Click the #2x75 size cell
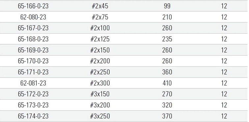The height and width of the screenshot is (122, 249). tap(100, 17)
